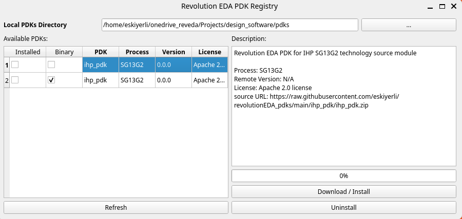This screenshot has width=462, height=219.
Task: Click the 'License: Apache 2.0 license' line
Action: pyautogui.click(x=273, y=88)
